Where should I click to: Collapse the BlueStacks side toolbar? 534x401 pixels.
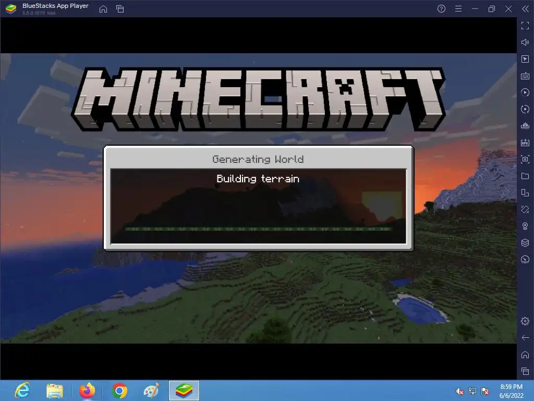(x=526, y=9)
